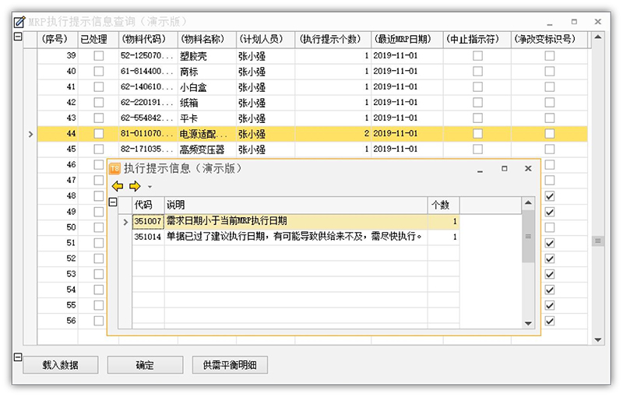The height and width of the screenshot is (397, 623).
Task: Main grid vertical scrollbar thumb
Action: [597, 241]
